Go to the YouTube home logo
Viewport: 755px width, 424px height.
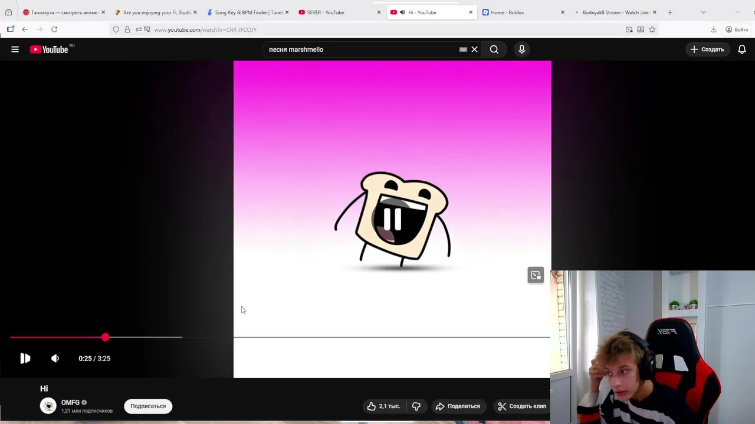click(50, 49)
